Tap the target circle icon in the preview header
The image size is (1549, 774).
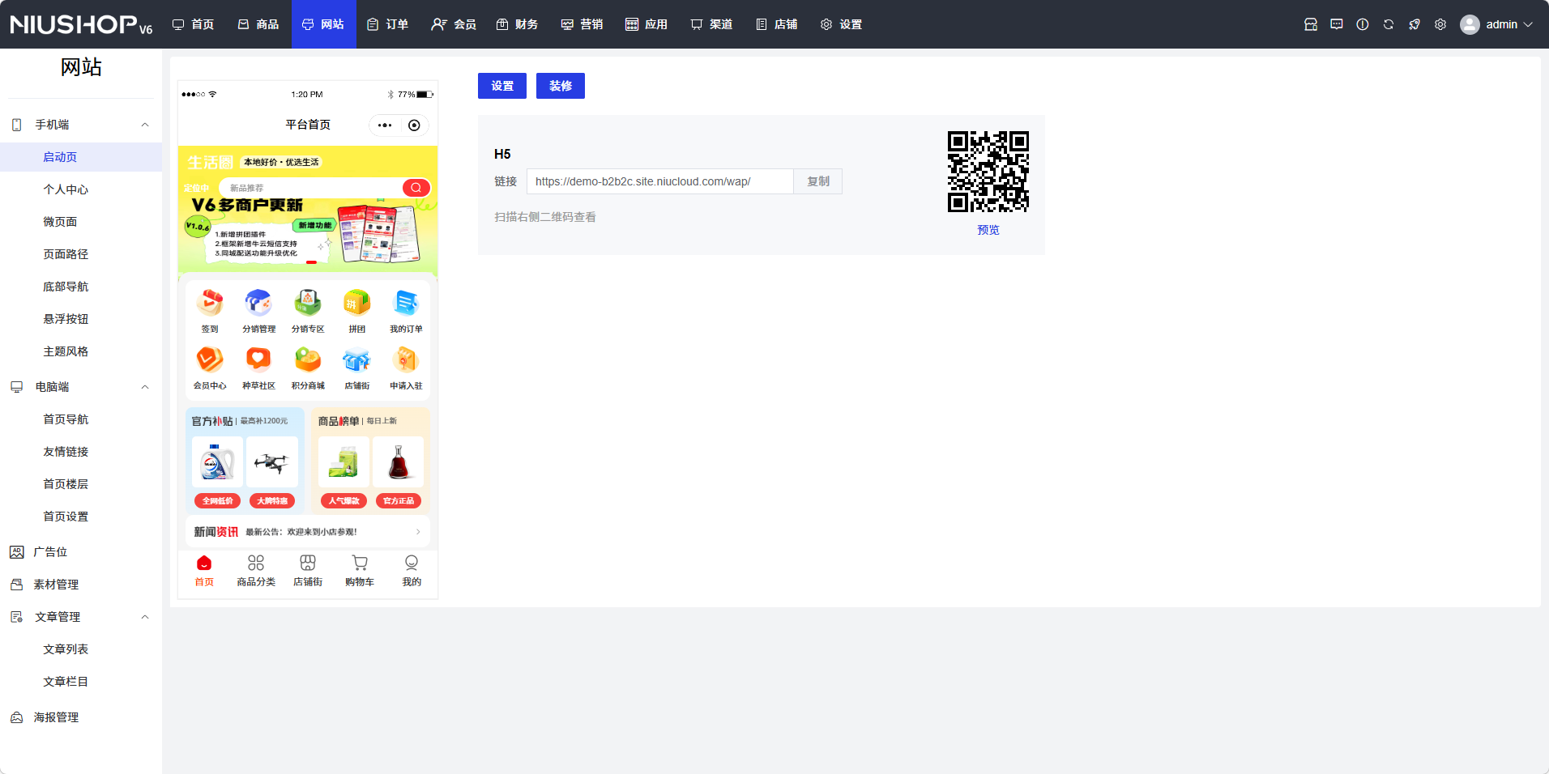point(414,125)
